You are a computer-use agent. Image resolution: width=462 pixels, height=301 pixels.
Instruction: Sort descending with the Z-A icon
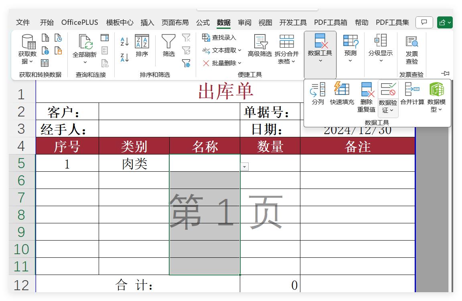coord(125,57)
